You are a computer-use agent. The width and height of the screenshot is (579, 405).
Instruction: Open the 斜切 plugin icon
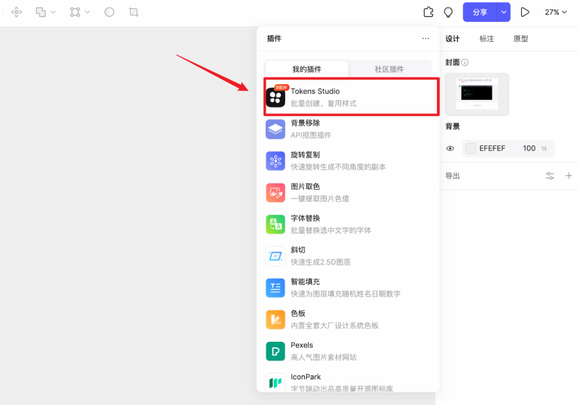tap(276, 256)
